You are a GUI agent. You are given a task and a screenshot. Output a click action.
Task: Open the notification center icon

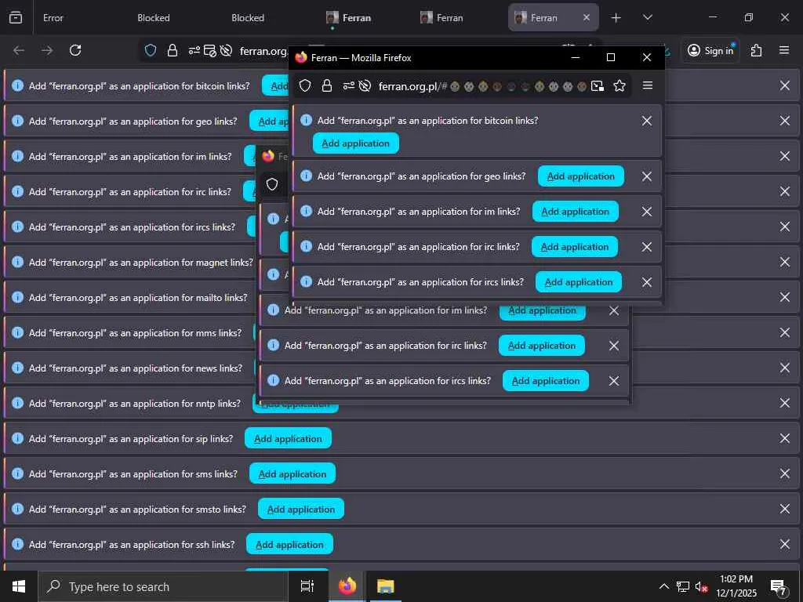[x=779, y=587]
